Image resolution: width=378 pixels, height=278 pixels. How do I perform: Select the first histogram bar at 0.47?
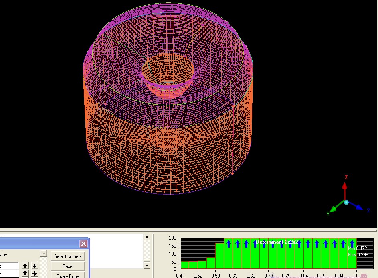(x=185, y=265)
